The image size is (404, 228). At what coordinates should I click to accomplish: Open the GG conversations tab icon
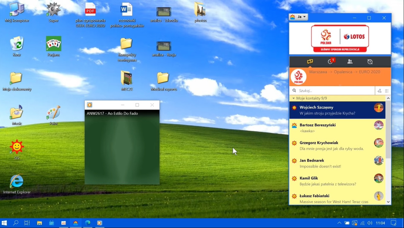click(310, 62)
